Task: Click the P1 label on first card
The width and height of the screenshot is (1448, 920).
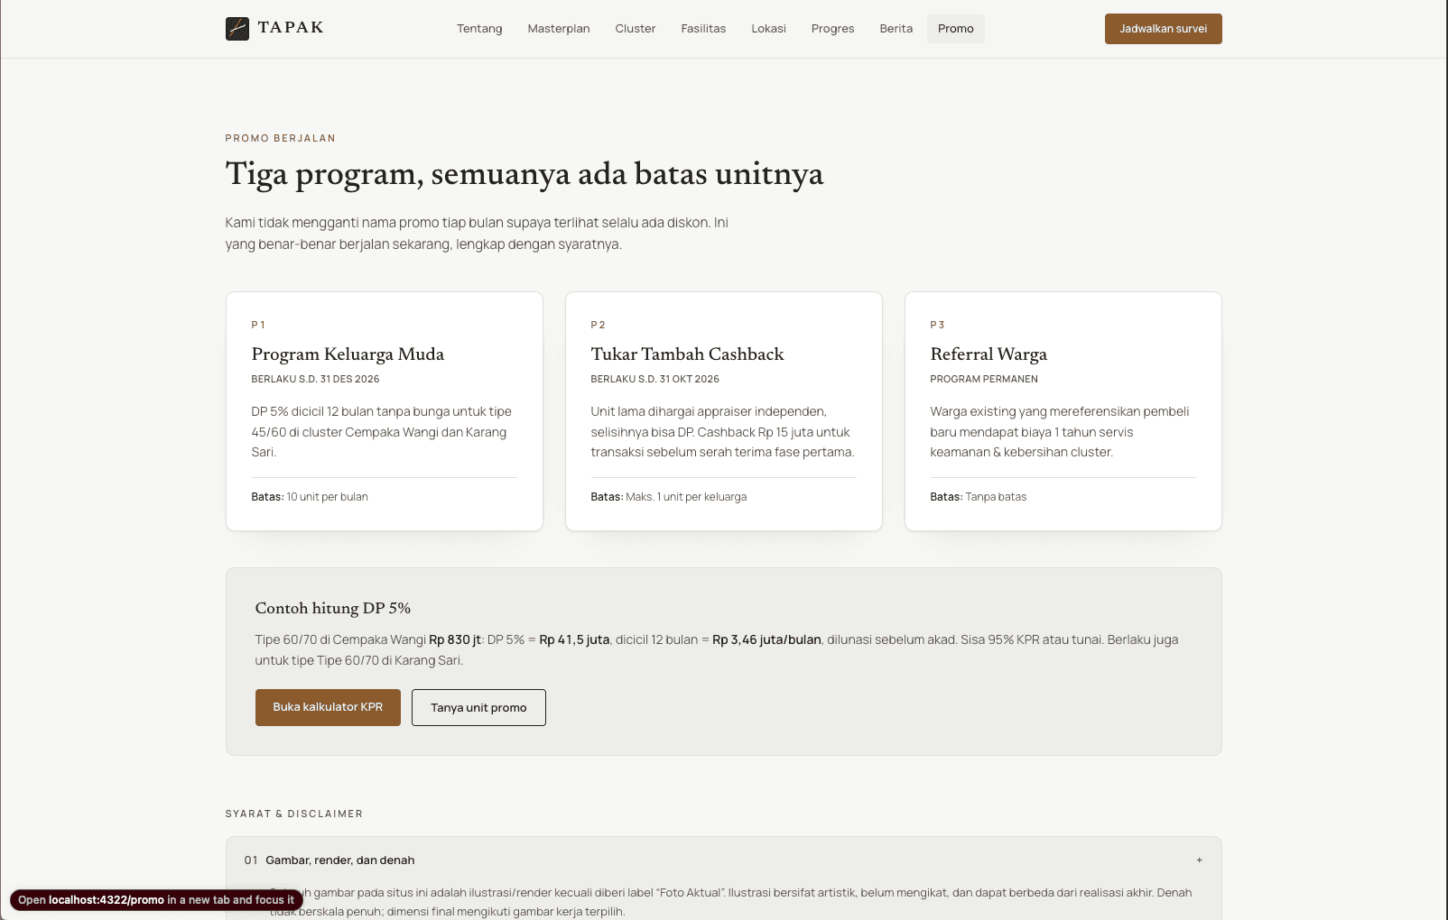Action: tap(258, 325)
